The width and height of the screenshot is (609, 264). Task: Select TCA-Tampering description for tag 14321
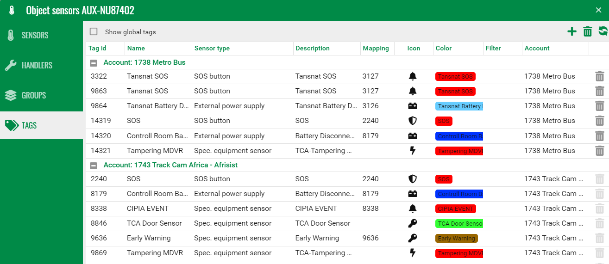pos(324,151)
